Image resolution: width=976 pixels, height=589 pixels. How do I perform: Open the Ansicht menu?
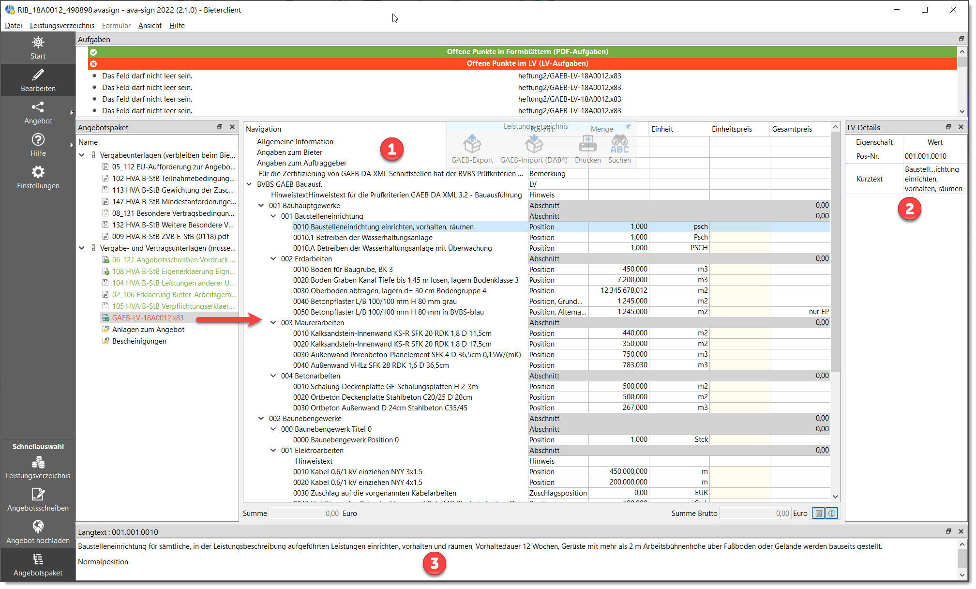[150, 26]
